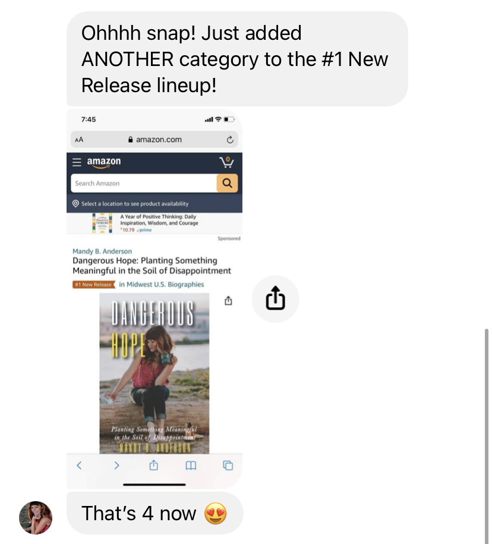Open the 'in Midwest U.S. Biographies' category link
The height and width of the screenshot is (544, 492).
pyautogui.click(x=161, y=285)
